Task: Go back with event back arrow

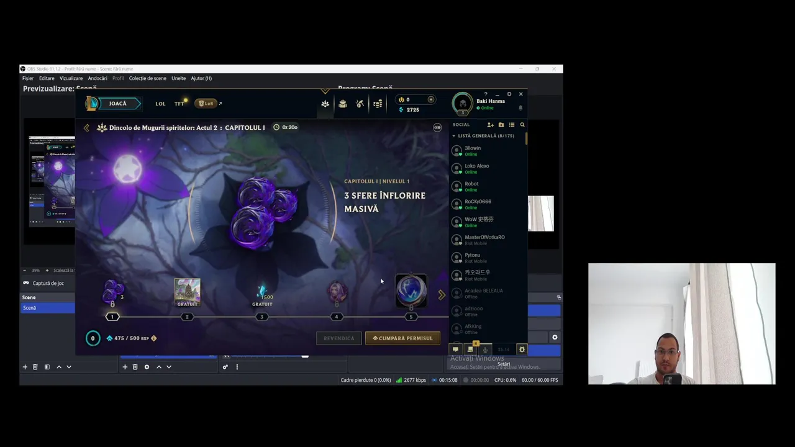Action: point(86,128)
